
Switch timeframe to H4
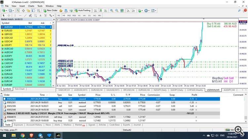click(x=84, y=16)
